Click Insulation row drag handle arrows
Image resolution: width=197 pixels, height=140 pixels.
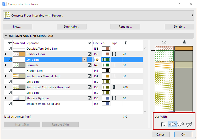pos(5,76)
